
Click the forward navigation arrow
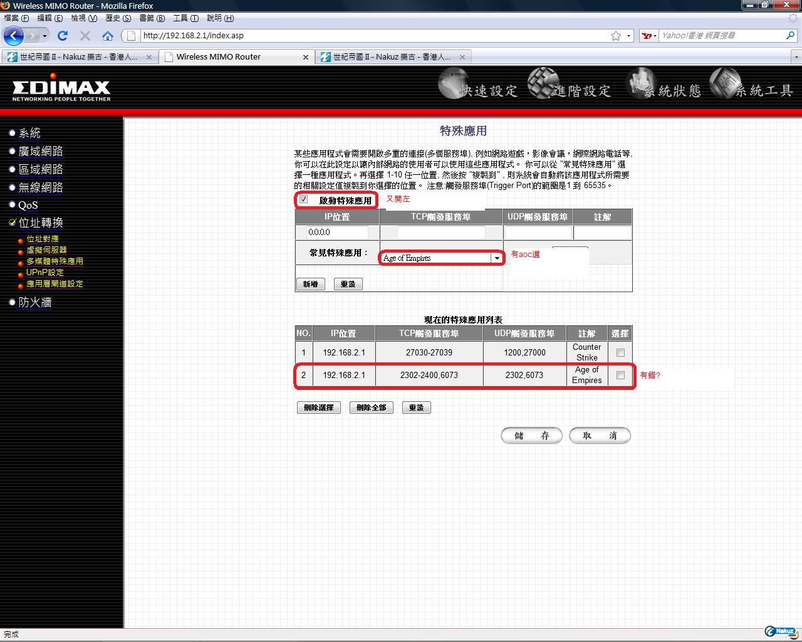pyautogui.click(x=32, y=36)
